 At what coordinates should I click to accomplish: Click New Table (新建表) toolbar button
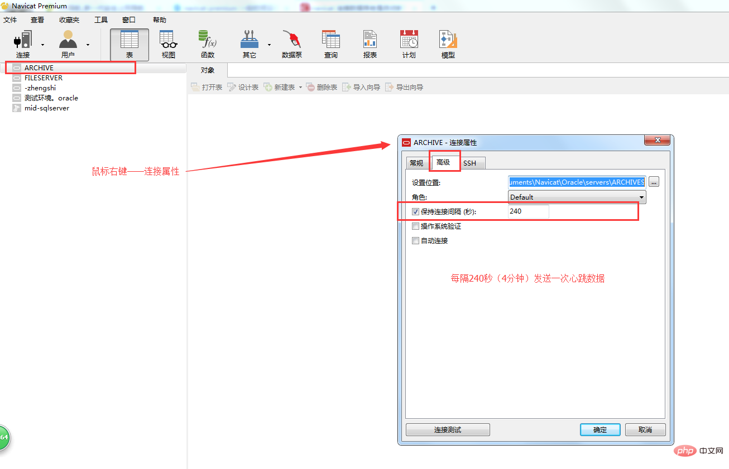coord(279,88)
